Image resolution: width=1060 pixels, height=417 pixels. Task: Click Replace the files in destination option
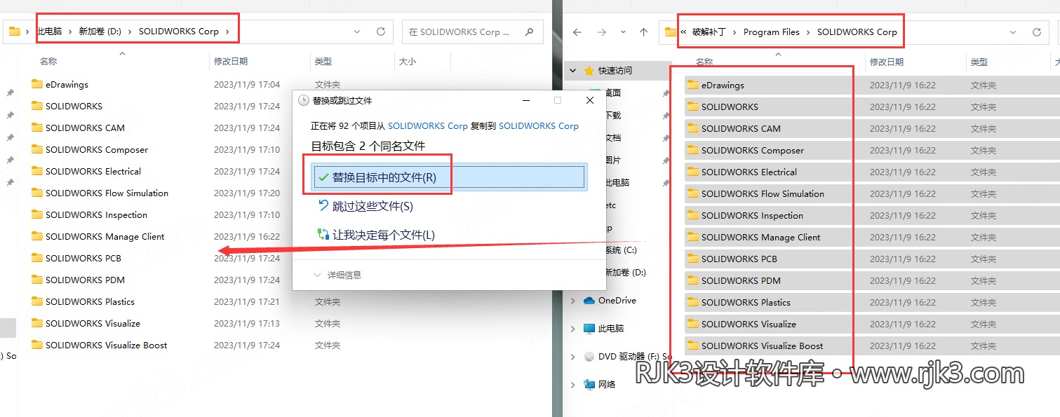click(448, 177)
